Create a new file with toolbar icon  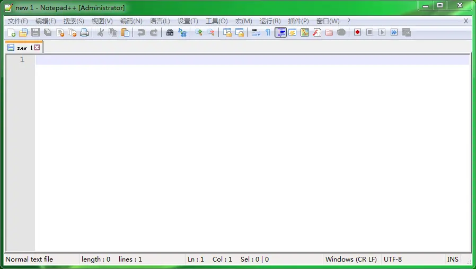[x=11, y=32]
